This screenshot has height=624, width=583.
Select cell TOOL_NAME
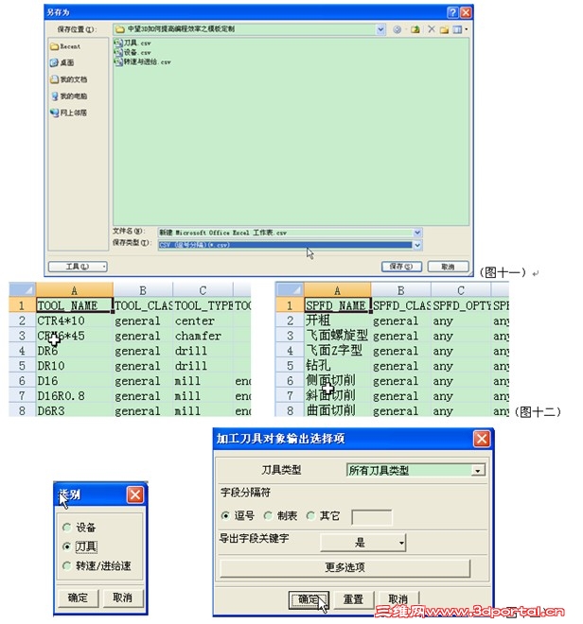click(x=74, y=305)
